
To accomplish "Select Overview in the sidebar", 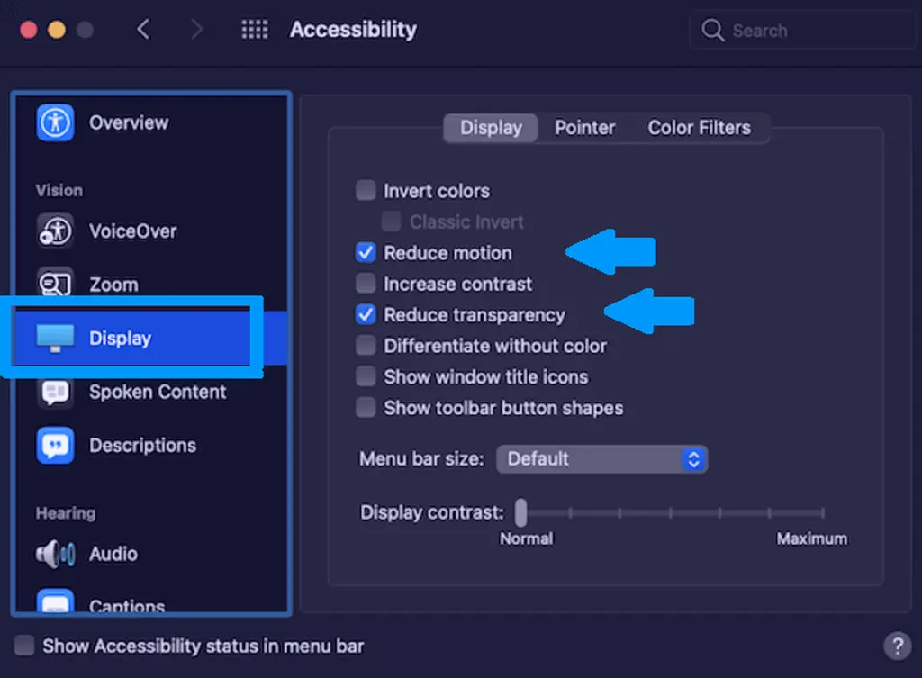I will coord(129,122).
